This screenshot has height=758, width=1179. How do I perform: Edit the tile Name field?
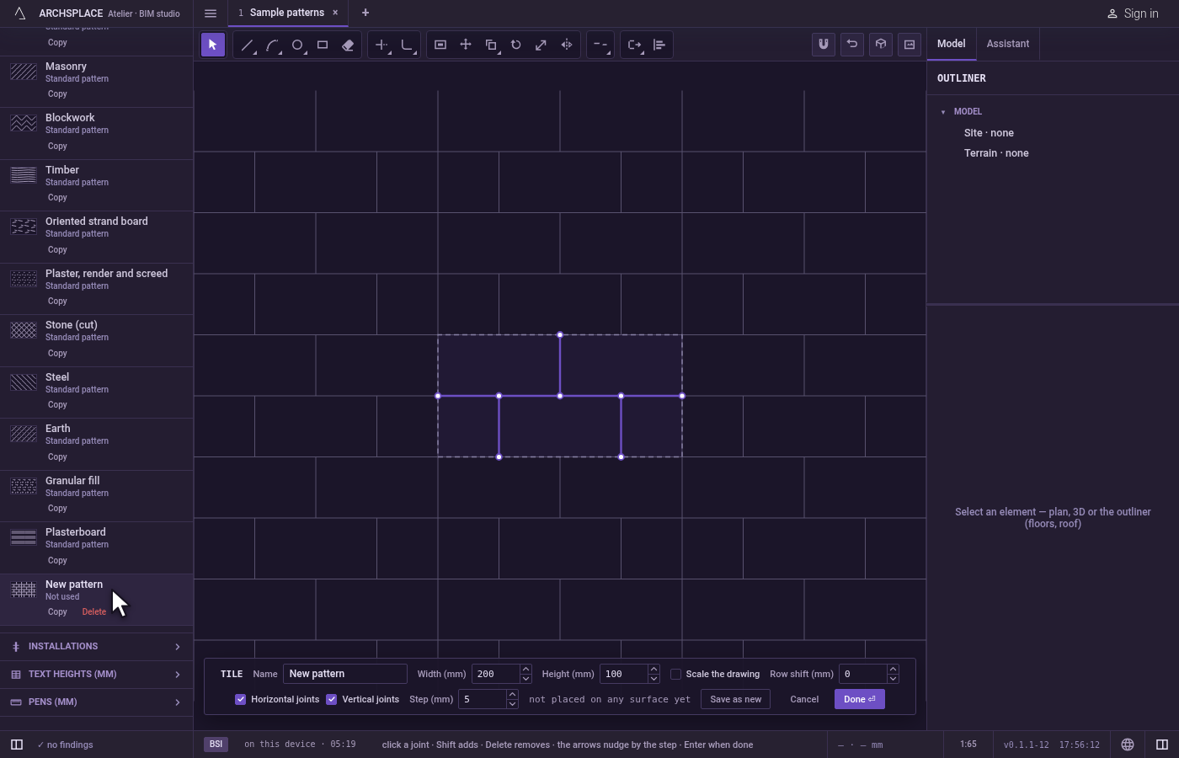345,674
